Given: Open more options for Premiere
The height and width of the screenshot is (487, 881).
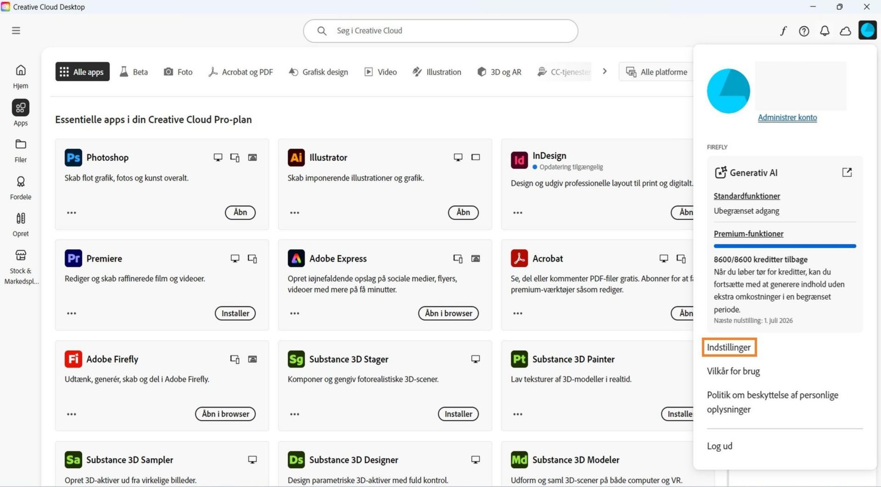Looking at the screenshot, I should pyautogui.click(x=72, y=313).
